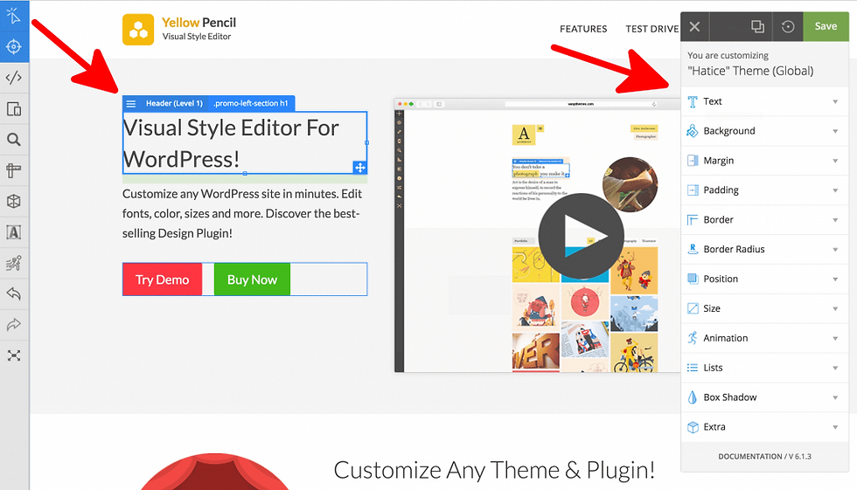Screen dimensions: 857x490
Task: Open the FEATURES nav item
Action: point(583,29)
